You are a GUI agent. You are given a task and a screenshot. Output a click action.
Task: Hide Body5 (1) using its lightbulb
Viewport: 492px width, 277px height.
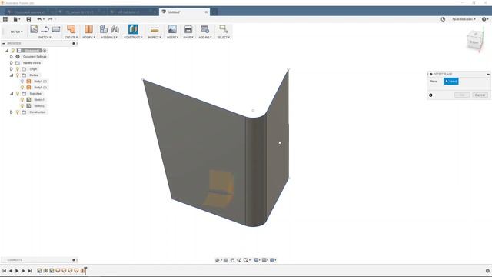22,88
